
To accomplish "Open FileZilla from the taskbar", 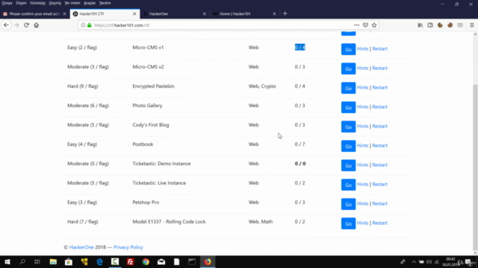I will click(x=131, y=261).
